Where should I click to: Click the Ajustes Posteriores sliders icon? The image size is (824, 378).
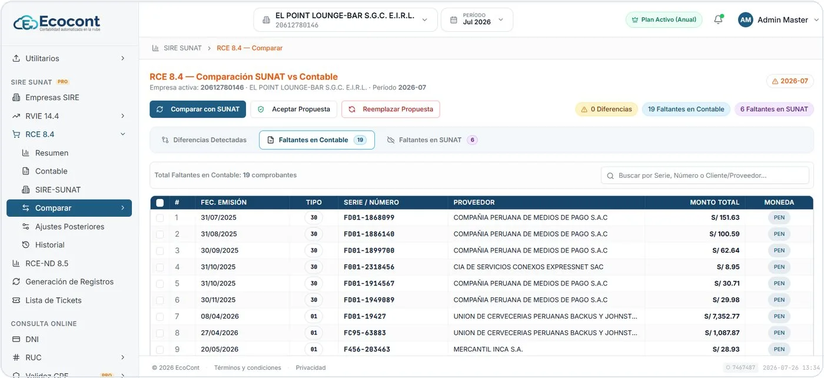(x=25, y=226)
